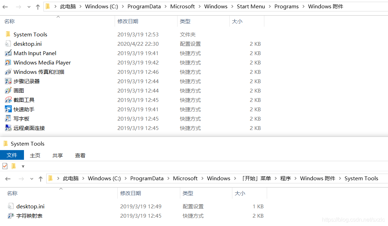Expand chevron after 此电脑 in lower address bar
The width and height of the screenshot is (388, 226).
(83, 178)
